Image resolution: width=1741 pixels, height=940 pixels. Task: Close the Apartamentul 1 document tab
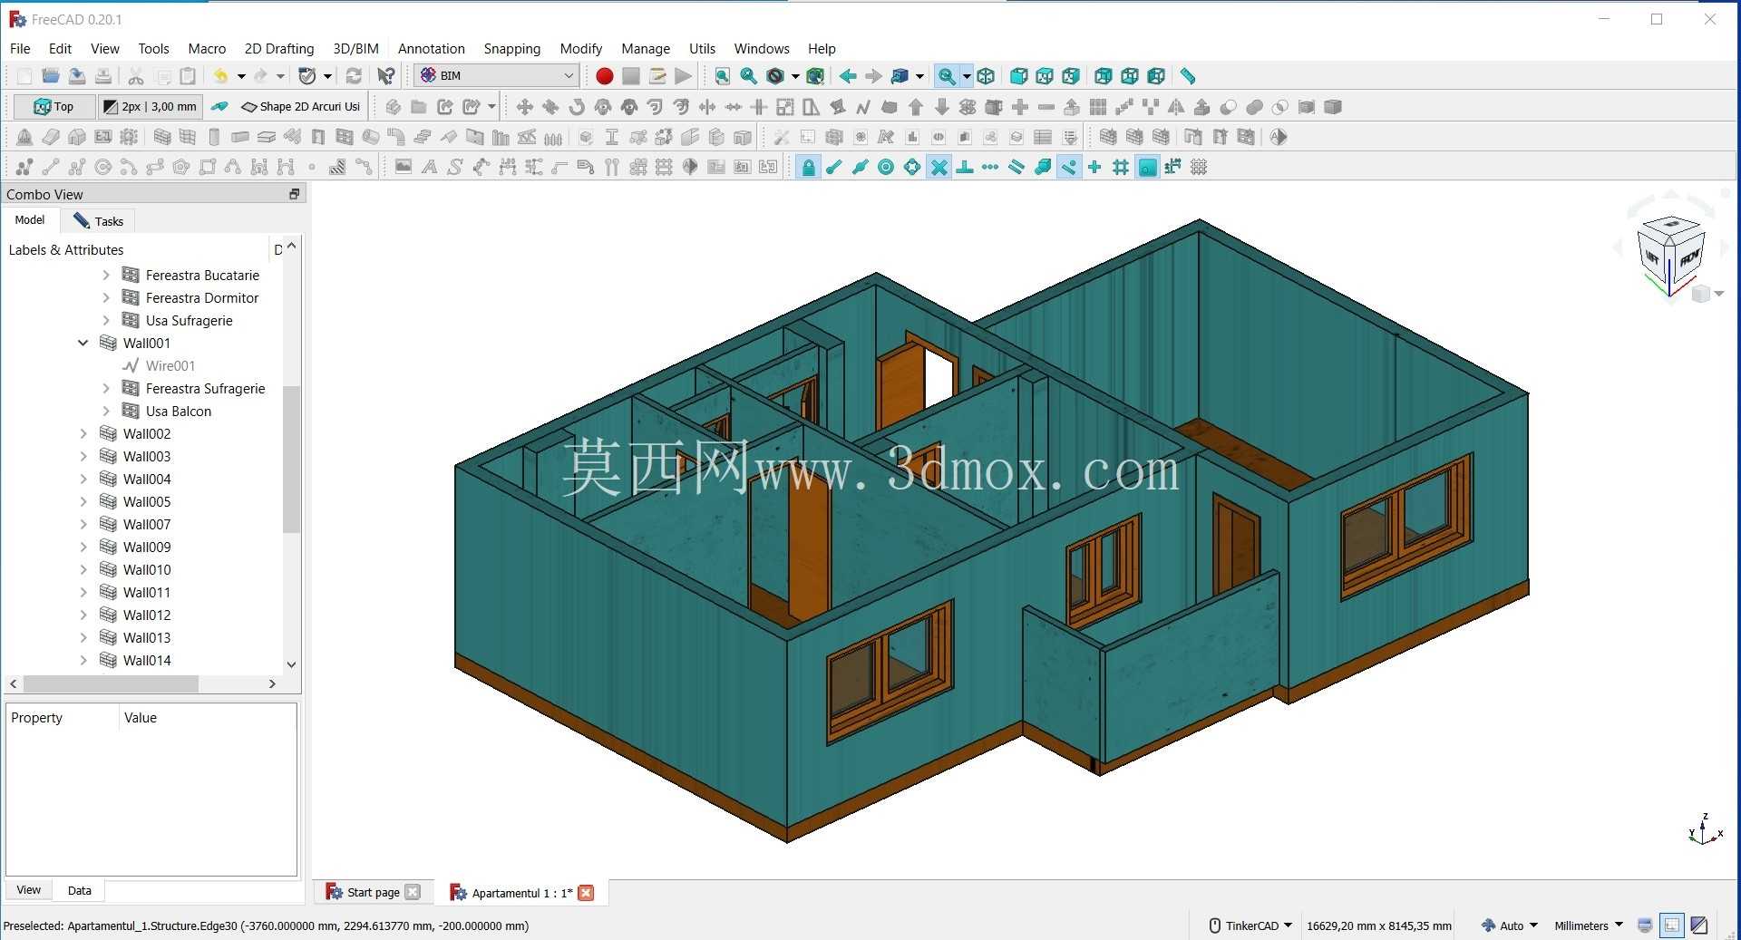tap(586, 893)
